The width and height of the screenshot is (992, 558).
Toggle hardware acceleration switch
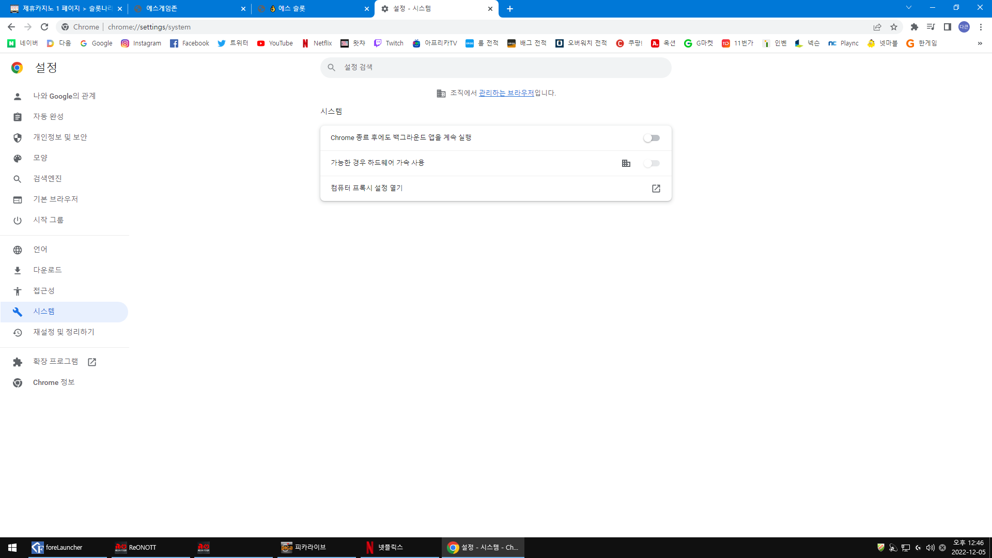(652, 163)
